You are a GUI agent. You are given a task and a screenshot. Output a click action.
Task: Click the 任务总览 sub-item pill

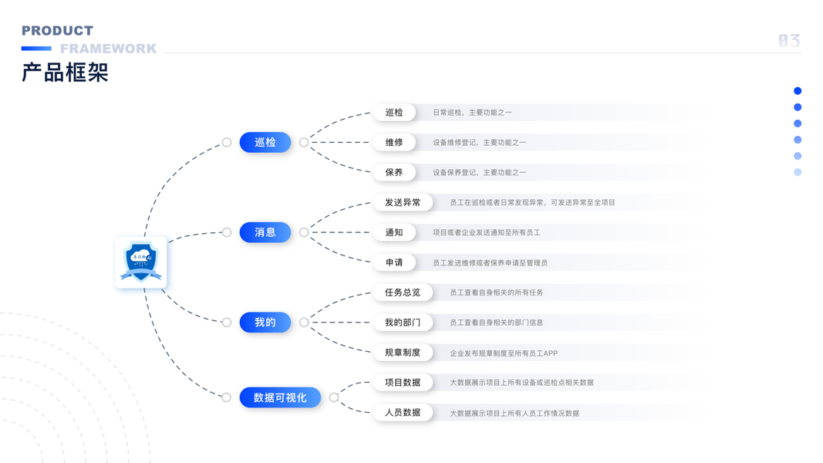[x=403, y=292]
